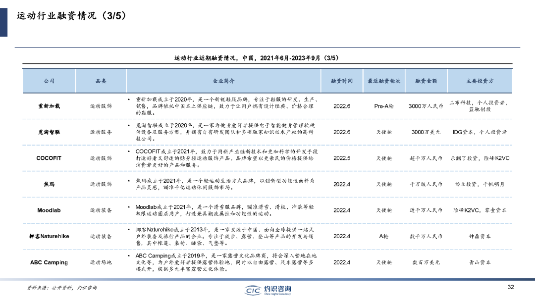Click investors 协立投资, 千帆明月
535x301 pixels.
pos(480,184)
